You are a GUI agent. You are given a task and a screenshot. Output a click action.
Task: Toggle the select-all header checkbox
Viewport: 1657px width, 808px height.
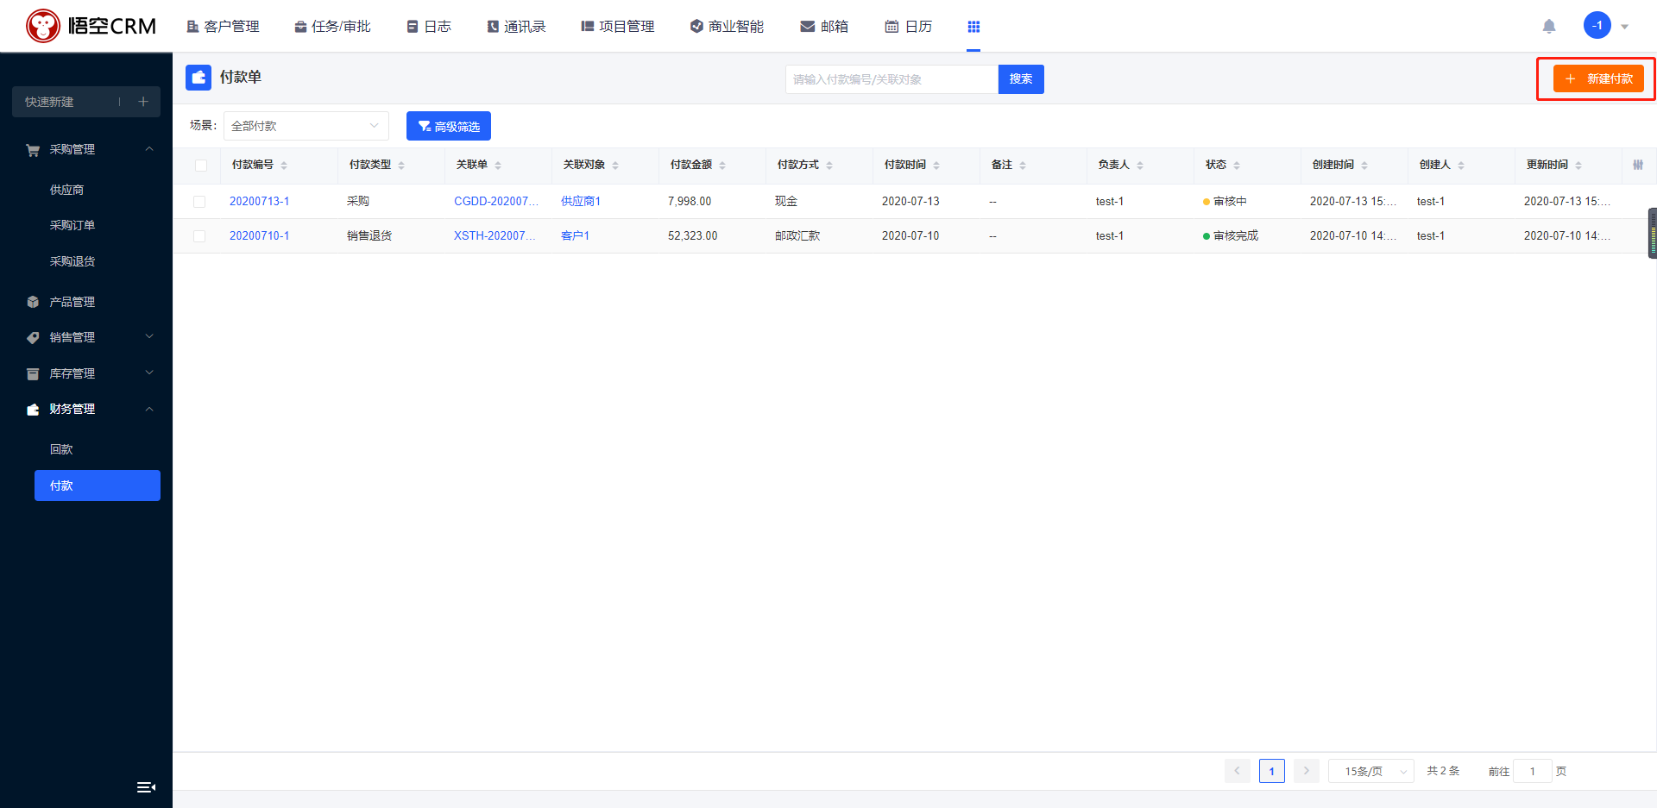point(201,166)
